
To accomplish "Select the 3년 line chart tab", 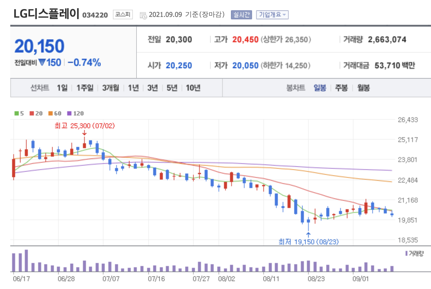I will pyautogui.click(x=153, y=88).
